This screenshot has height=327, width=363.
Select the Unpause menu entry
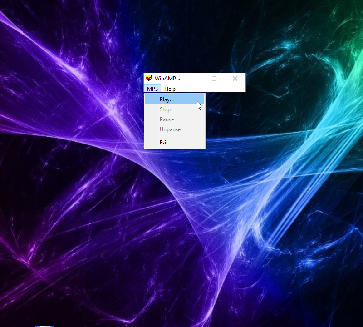(x=175, y=129)
